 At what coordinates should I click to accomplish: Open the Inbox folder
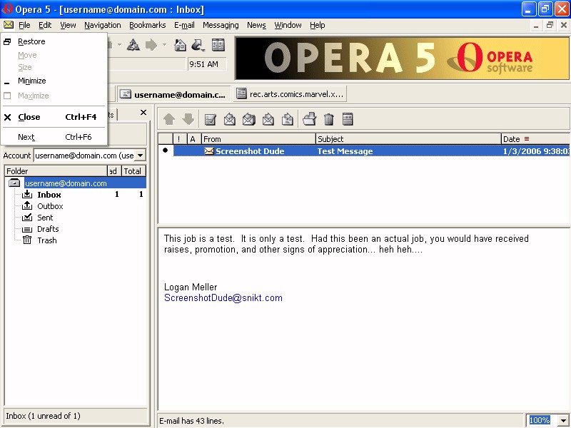(49, 195)
